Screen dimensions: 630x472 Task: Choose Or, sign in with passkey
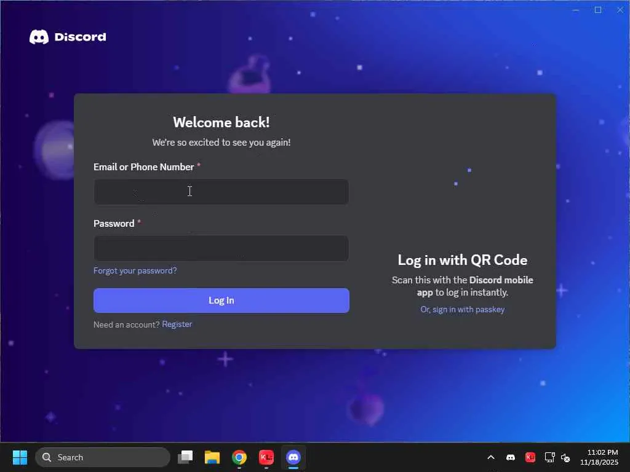click(463, 310)
